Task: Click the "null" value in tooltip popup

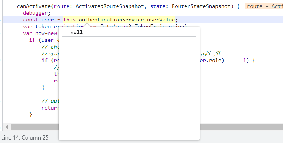Action: [77, 32]
